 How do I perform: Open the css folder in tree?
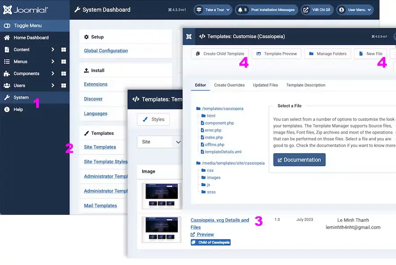pyautogui.click(x=210, y=171)
